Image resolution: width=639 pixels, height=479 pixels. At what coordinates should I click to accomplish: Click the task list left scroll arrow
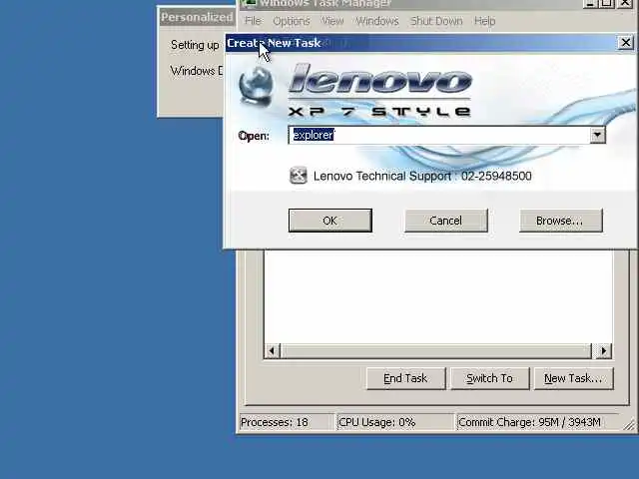pos(273,350)
